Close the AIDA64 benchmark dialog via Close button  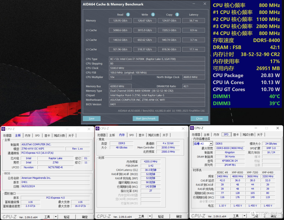[x=199, y=118]
